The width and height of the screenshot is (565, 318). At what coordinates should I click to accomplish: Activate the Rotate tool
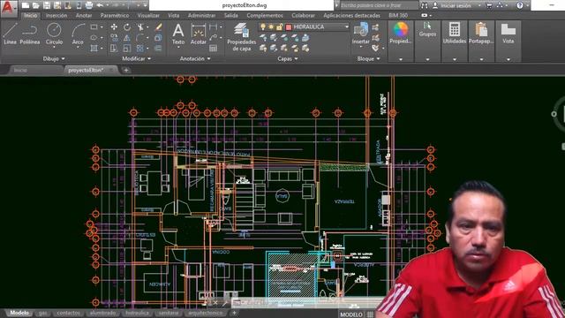point(127,27)
